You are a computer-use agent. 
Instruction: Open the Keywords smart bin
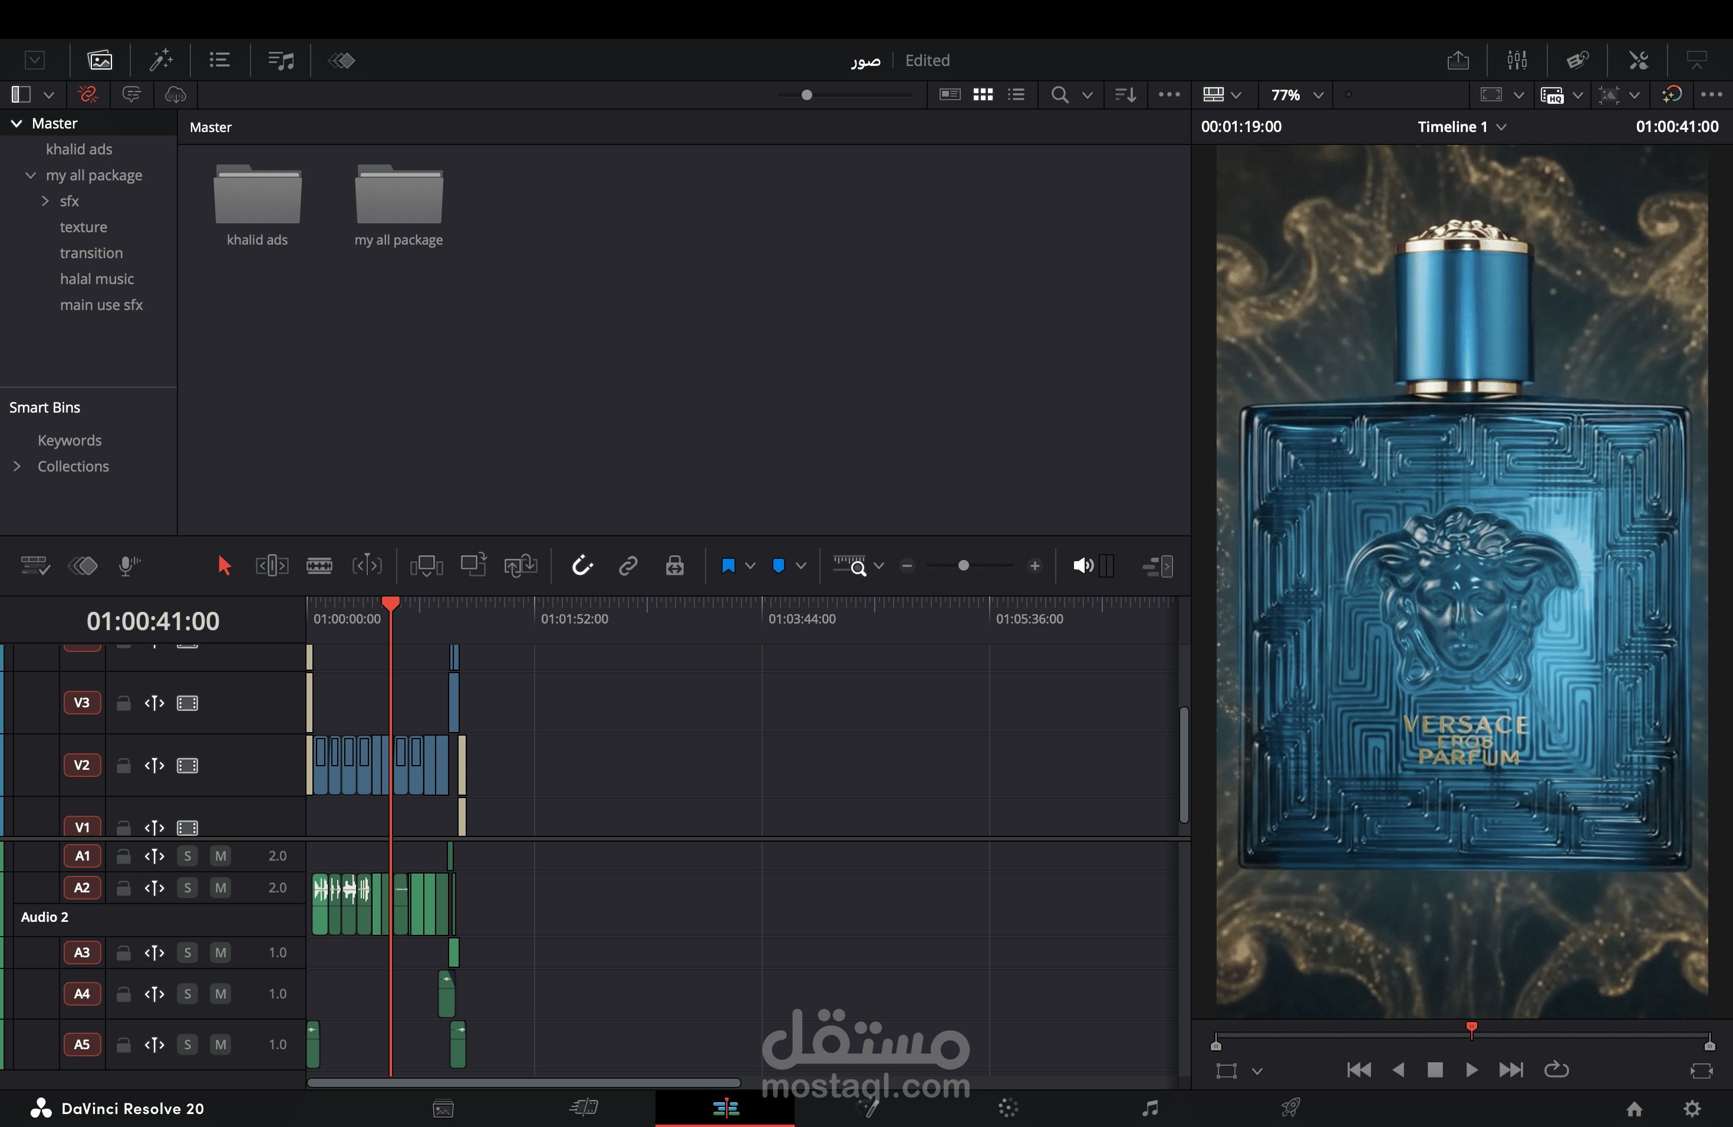[x=70, y=440]
